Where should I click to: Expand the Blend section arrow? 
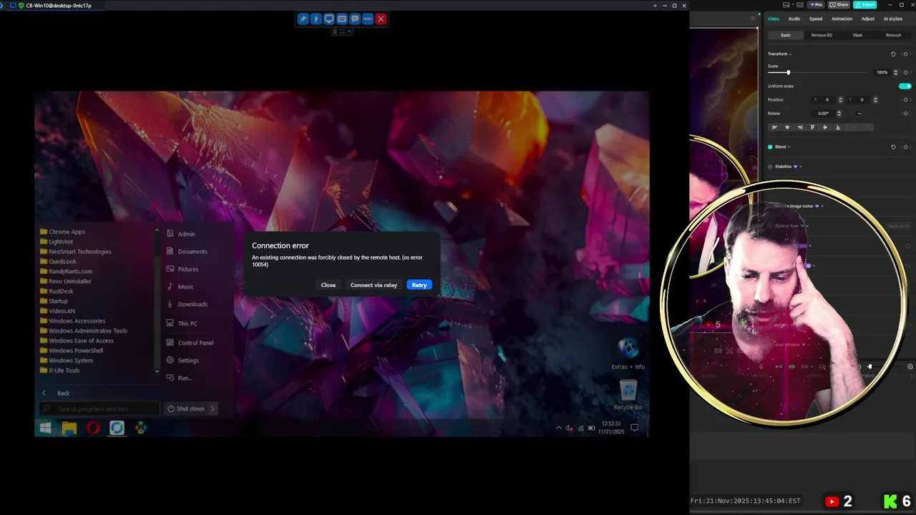pyautogui.click(x=789, y=147)
